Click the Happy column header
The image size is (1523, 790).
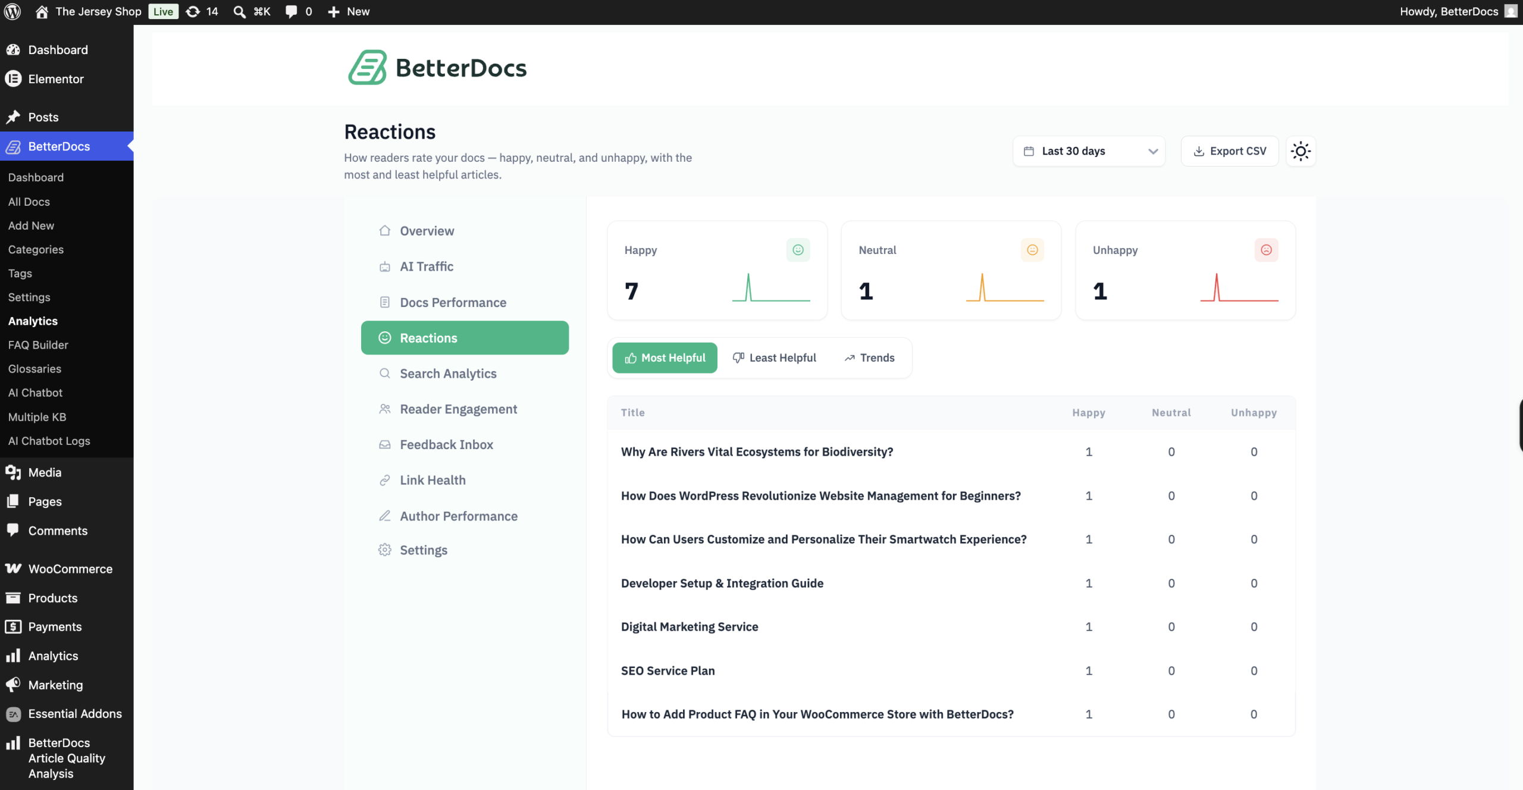[x=1089, y=412]
